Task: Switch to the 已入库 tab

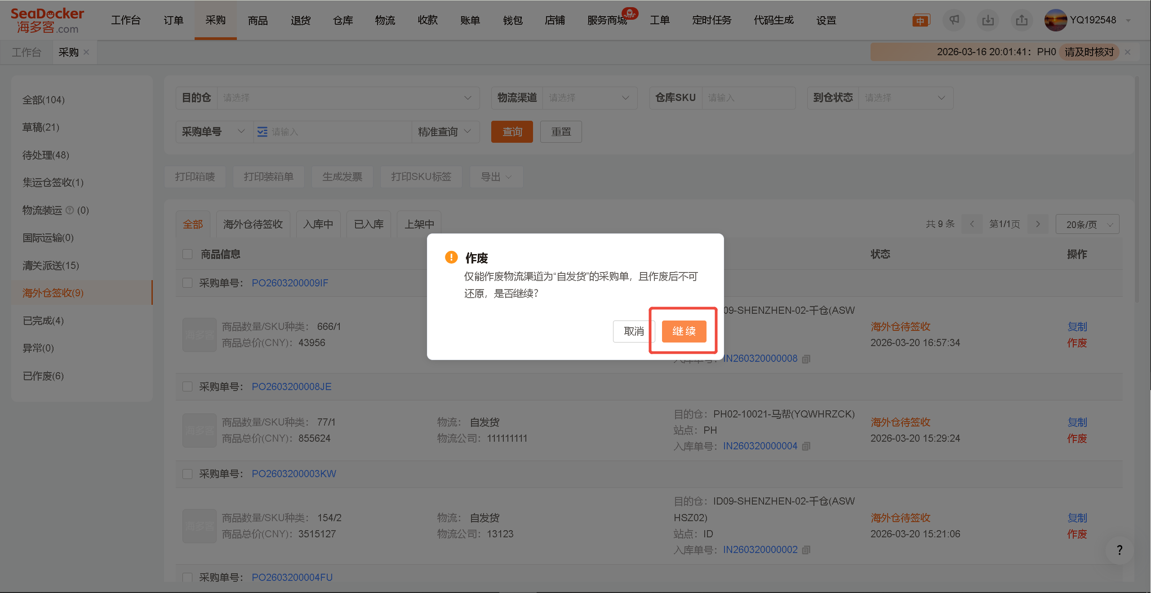Action: tap(368, 224)
